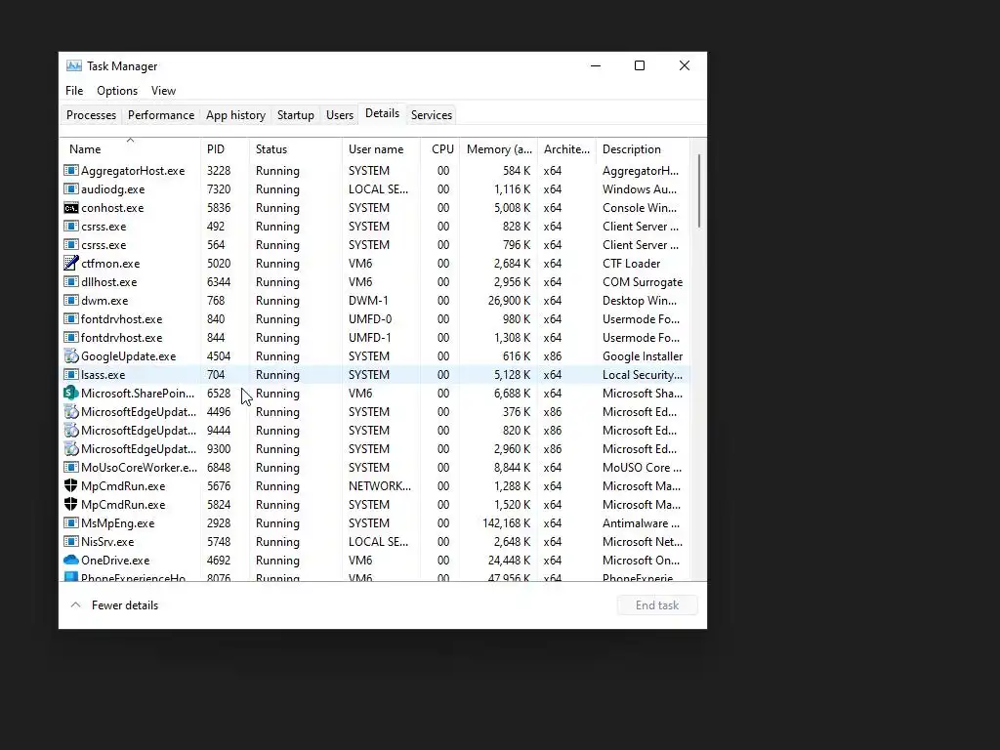Viewport: 1000px width, 750px height.
Task: Click the csrss.exe icon with PID 492
Action: click(70, 226)
